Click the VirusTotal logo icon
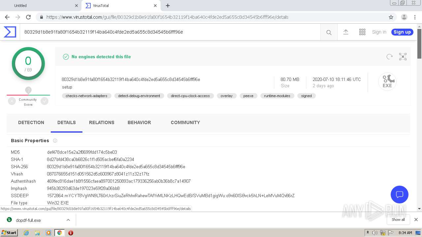The width and height of the screenshot is (422, 237). [x=10, y=32]
